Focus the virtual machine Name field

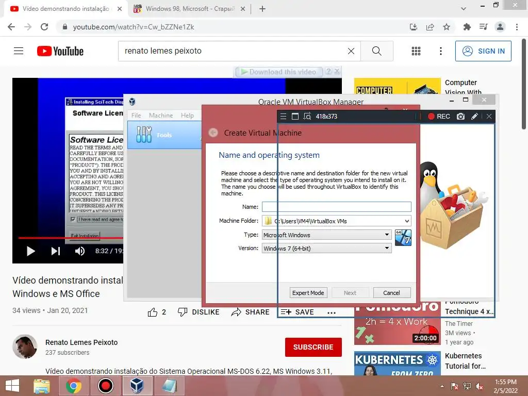(x=336, y=207)
